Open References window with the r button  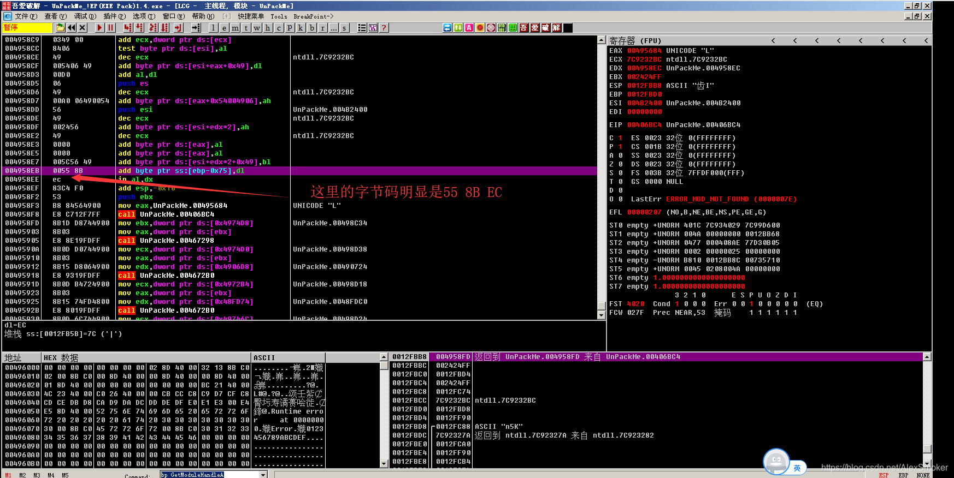click(x=322, y=28)
